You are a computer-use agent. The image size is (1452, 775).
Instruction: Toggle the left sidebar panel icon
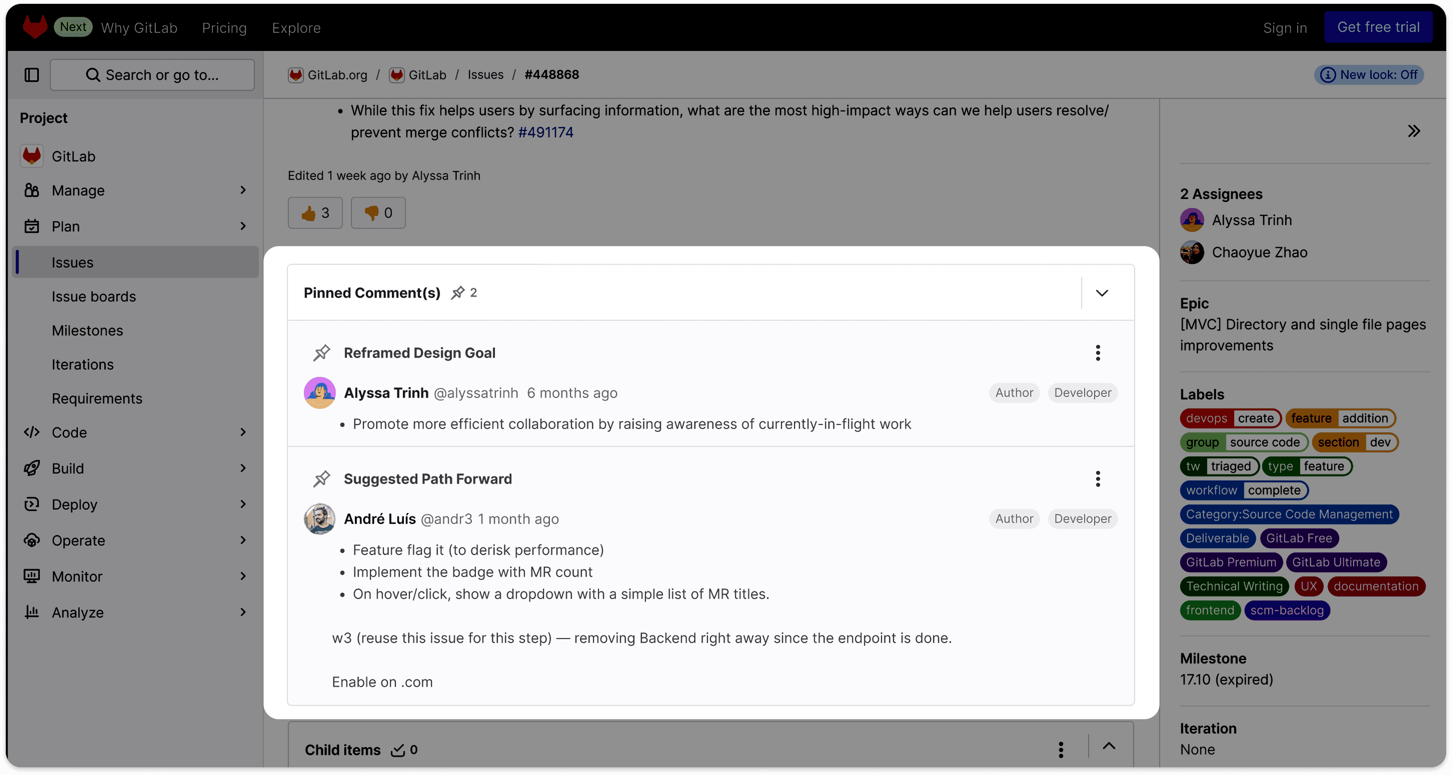32,75
